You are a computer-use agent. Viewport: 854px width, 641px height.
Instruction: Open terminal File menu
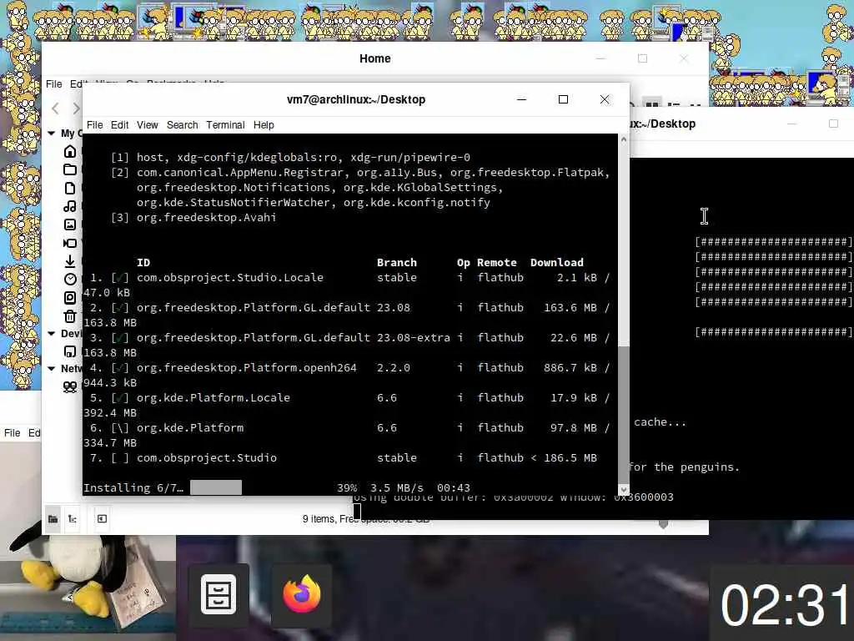click(94, 125)
